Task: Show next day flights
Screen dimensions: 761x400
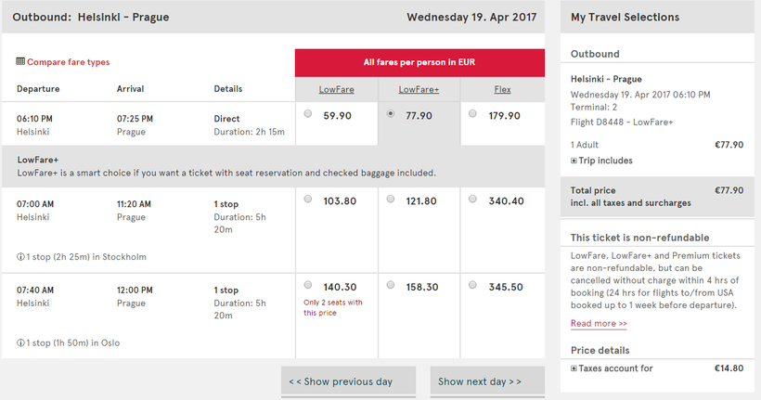Action: point(487,381)
